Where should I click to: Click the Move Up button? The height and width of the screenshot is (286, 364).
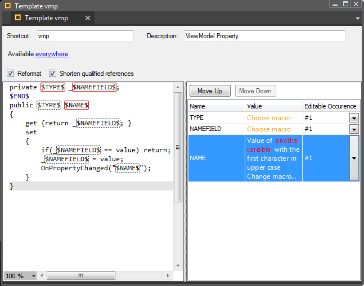(x=210, y=91)
